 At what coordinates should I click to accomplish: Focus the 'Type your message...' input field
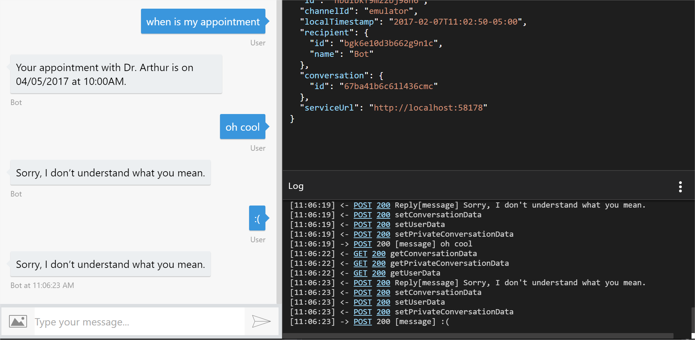tap(139, 322)
